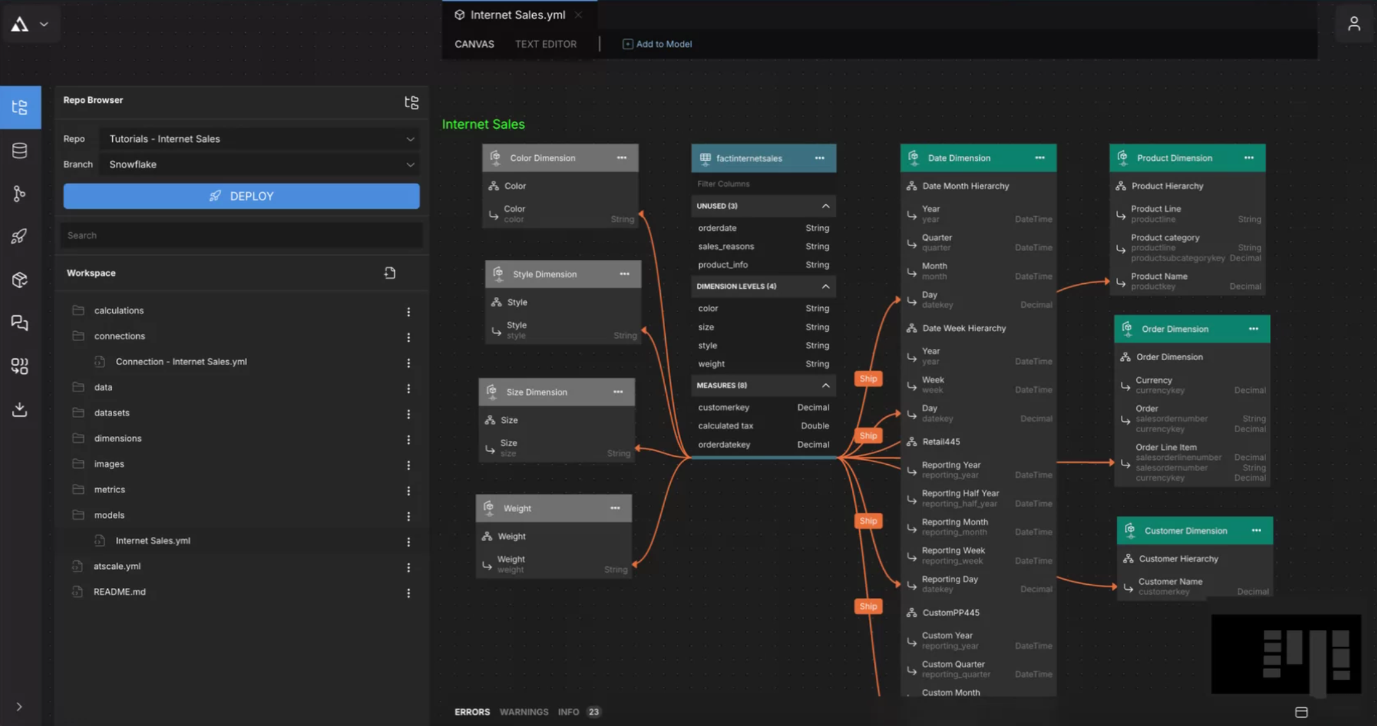The height and width of the screenshot is (726, 1377).
Task: Click the rocket deploy sidebar icon
Action: 20,237
